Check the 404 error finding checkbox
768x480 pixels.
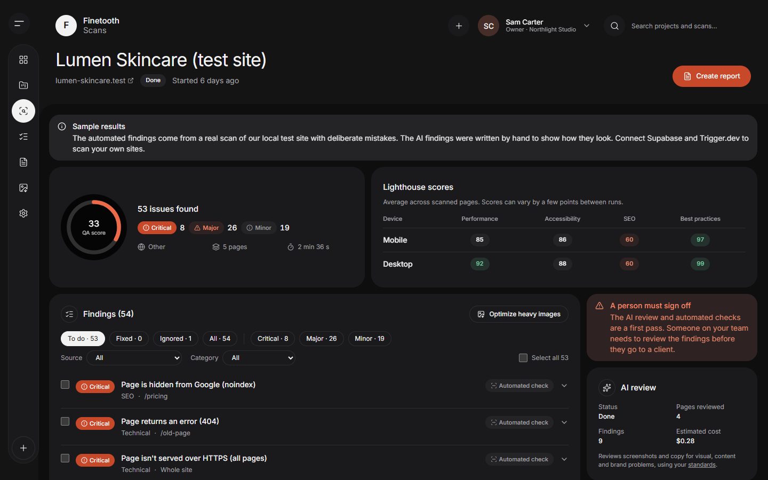coord(65,421)
